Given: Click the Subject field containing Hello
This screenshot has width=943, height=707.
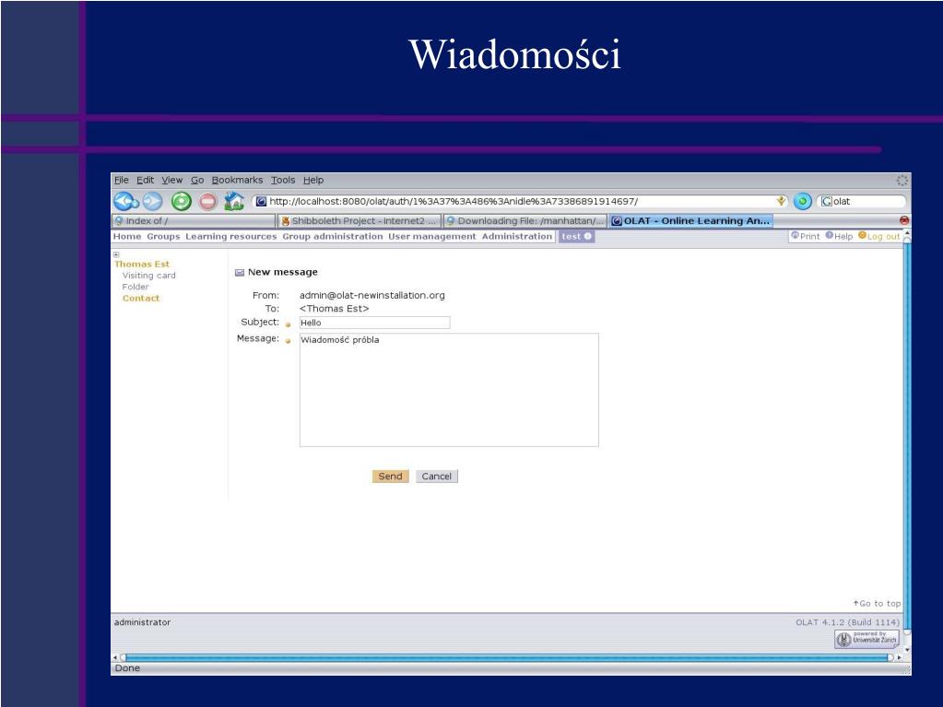Looking at the screenshot, I should [x=374, y=323].
